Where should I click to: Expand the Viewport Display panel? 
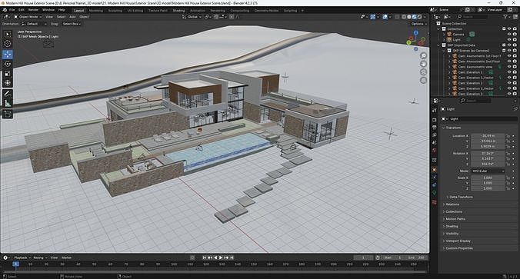(x=457, y=241)
